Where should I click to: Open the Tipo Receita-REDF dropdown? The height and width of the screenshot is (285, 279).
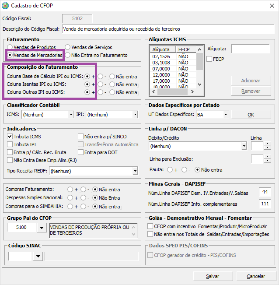[x=135, y=171]
